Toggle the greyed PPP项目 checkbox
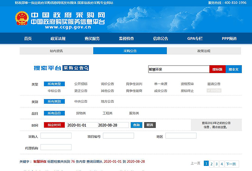The width and height of the screenshot is (252, 171). click(214, 91)
